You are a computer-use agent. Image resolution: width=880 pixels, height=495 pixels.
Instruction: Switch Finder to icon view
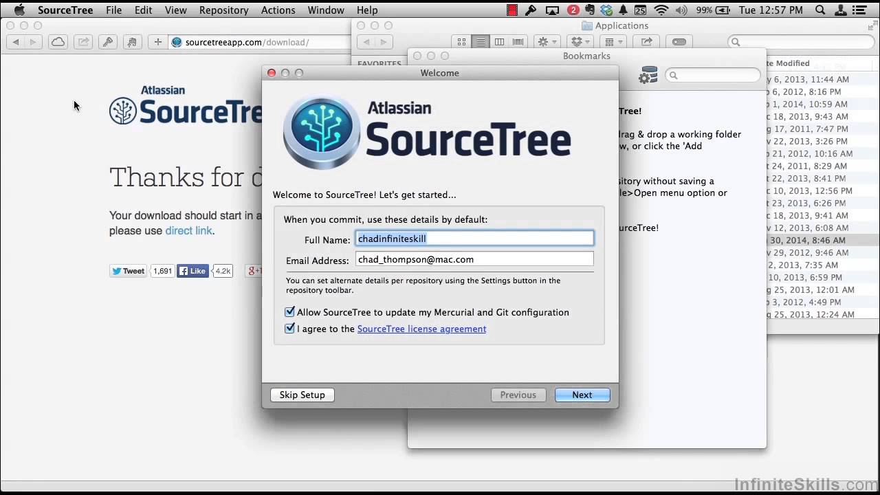pyautogui.click(x=462, y=42)
